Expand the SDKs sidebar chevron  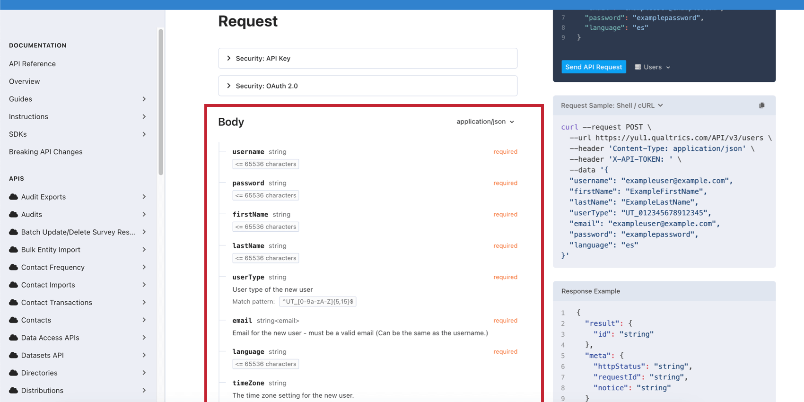144,134
